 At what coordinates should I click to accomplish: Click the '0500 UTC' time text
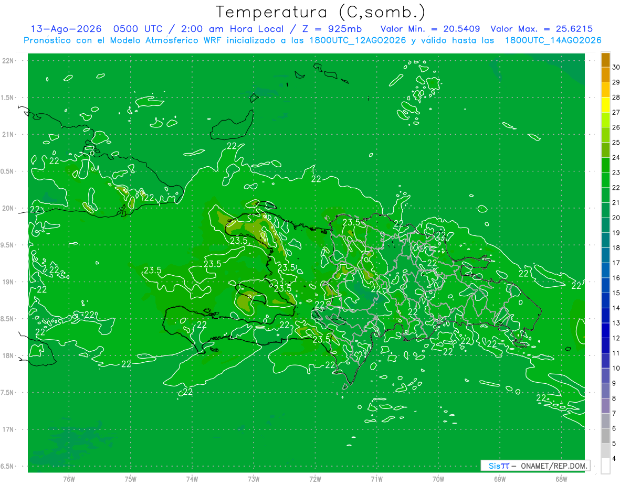pyautogui.click(x=138, y=29)
